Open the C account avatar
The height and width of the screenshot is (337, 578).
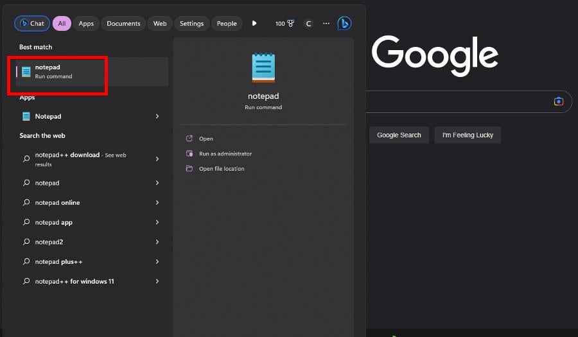308,24
